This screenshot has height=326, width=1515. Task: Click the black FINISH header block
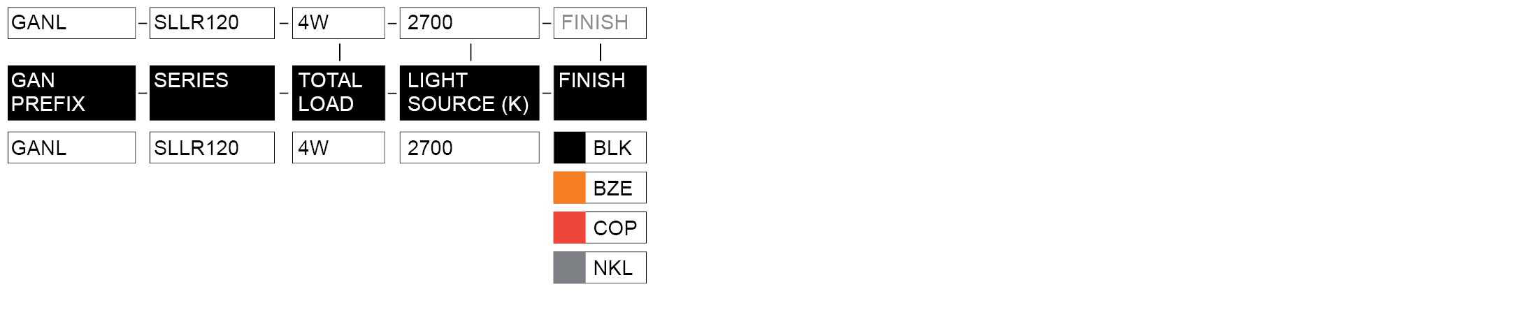pyautogui.click(x=599, y=93)
